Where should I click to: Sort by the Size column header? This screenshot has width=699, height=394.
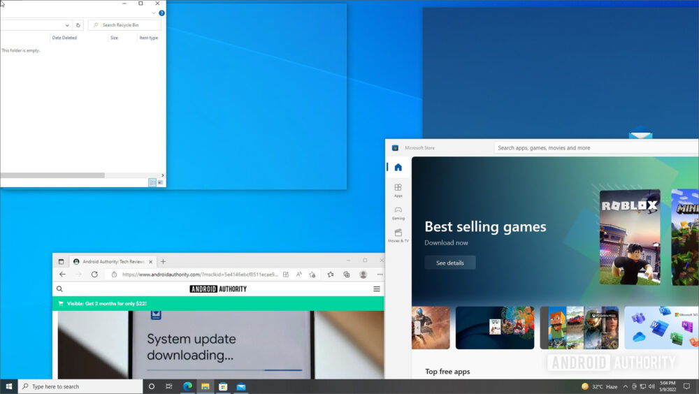(x=114, y=38)
